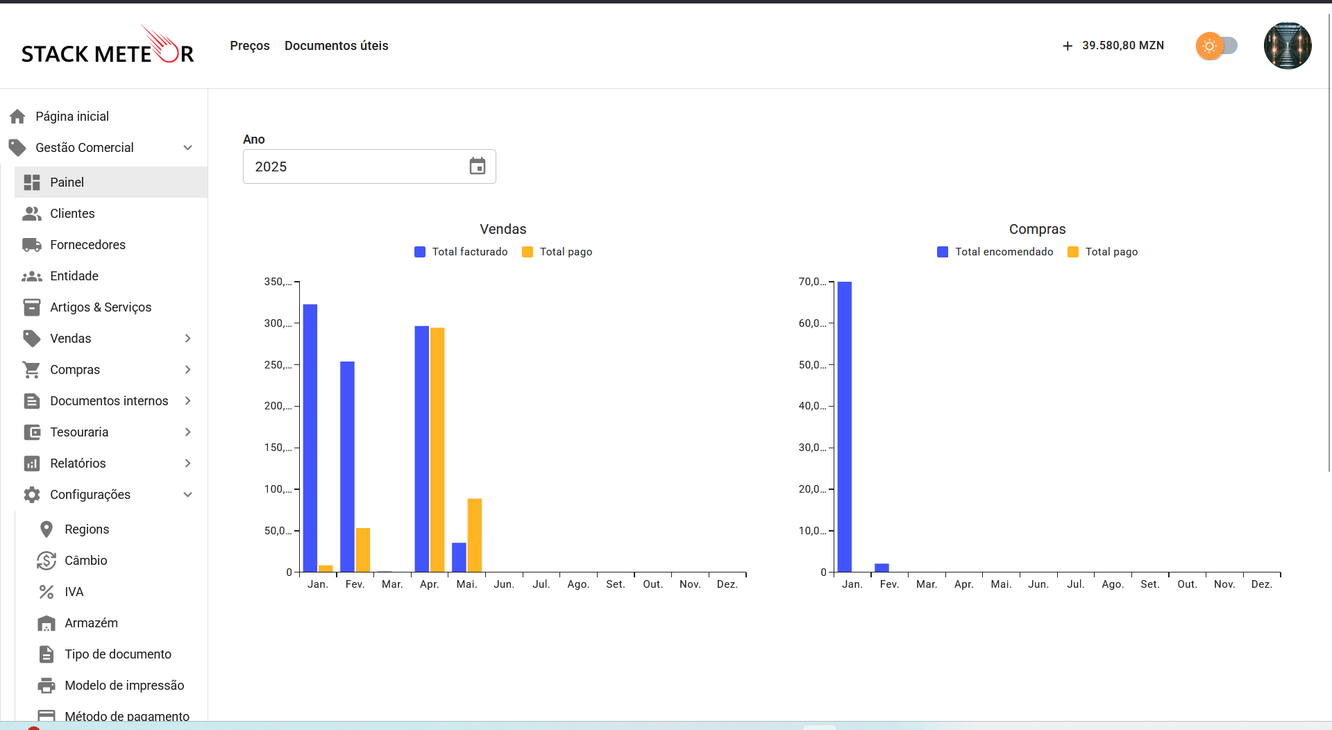
Task: Click the page vertical scrollbar
Action: click(1329, 243)
